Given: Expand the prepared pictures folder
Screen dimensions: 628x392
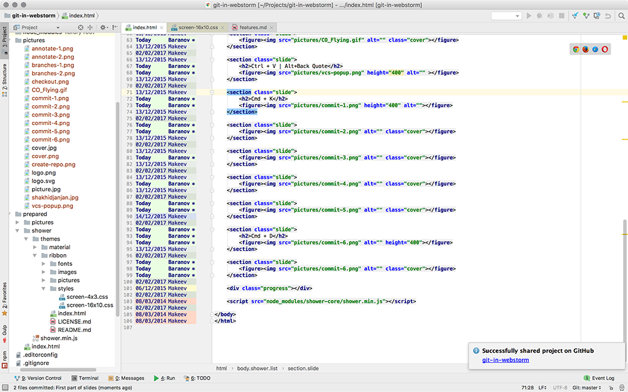Looking at the screenshot, I should click(17, 222).
